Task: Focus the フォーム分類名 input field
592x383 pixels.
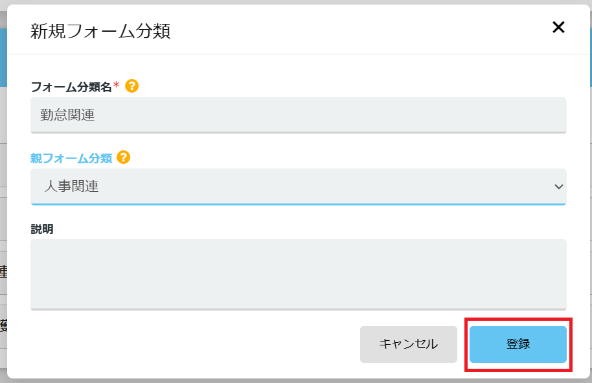Action: pyautogui.click(x=298, y=115)
